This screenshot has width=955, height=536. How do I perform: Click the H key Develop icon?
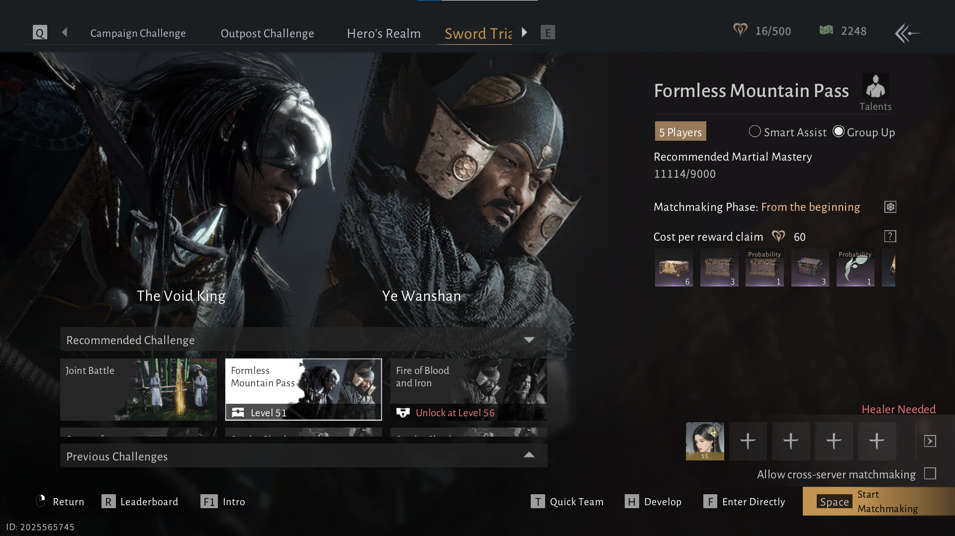coord(632,502)
